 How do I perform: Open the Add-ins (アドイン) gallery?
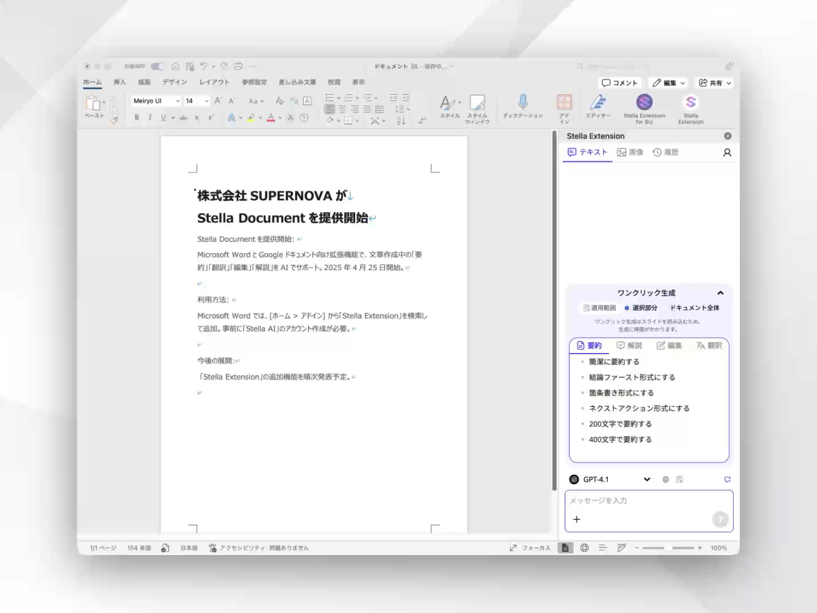(564, 108)
